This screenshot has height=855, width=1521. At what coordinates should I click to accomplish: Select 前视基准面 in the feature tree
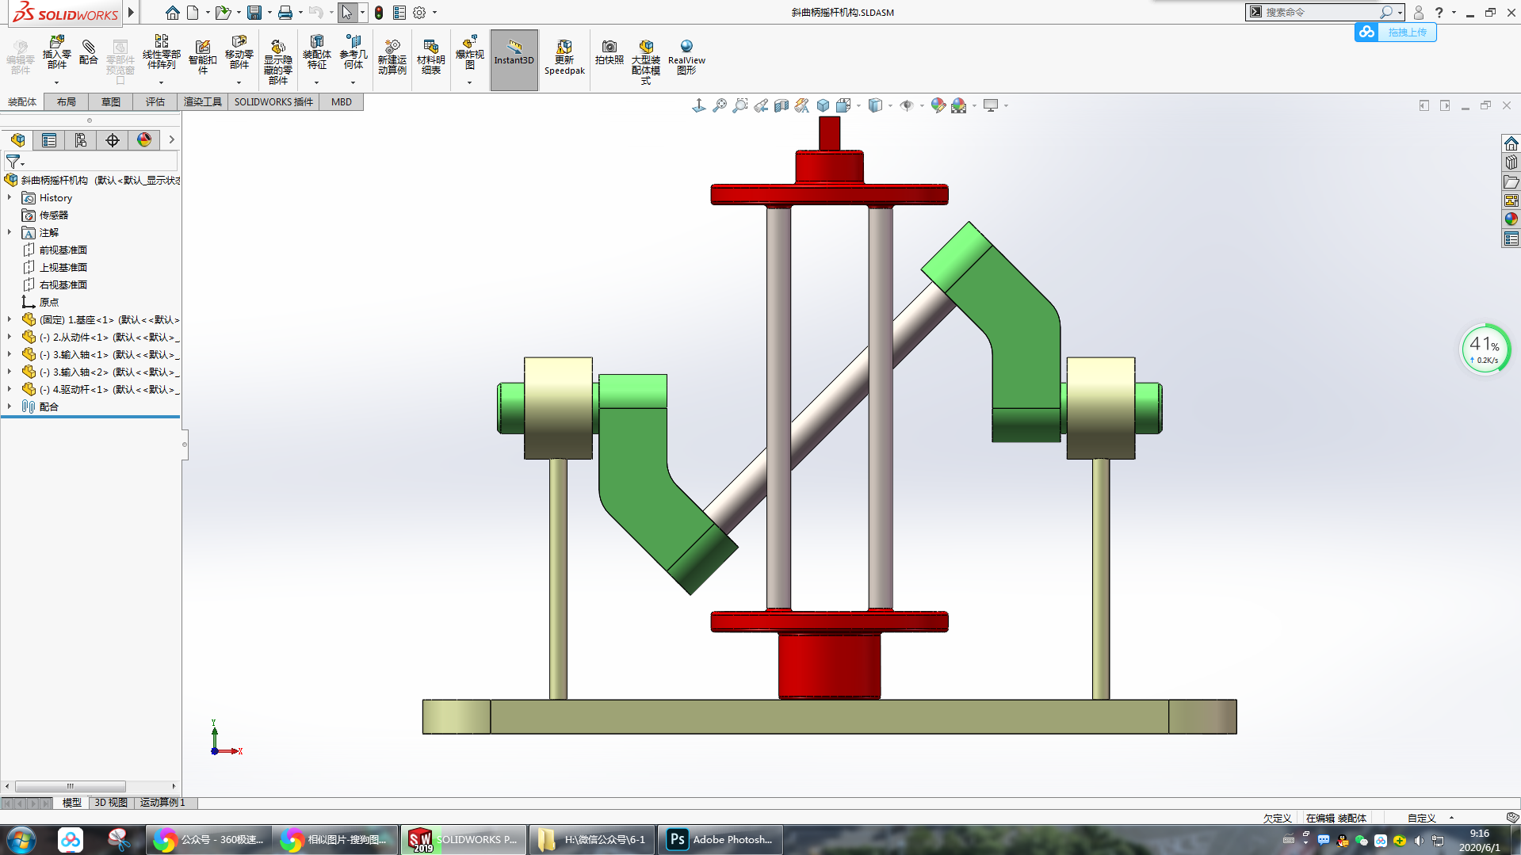pos(63,250)
